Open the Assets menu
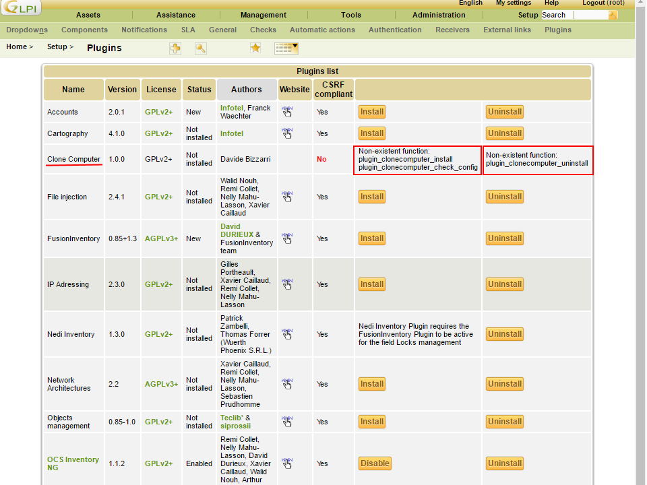Viewport: 647px width, 485px height. tap(88, 15)
